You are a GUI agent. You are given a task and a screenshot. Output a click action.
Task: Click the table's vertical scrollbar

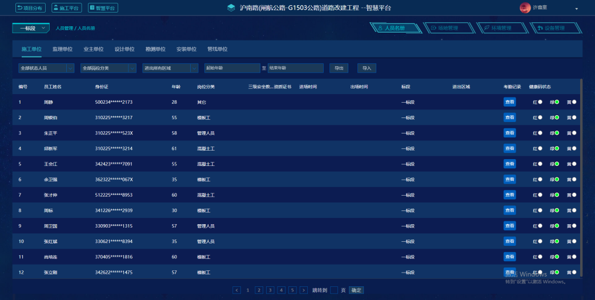581,178
